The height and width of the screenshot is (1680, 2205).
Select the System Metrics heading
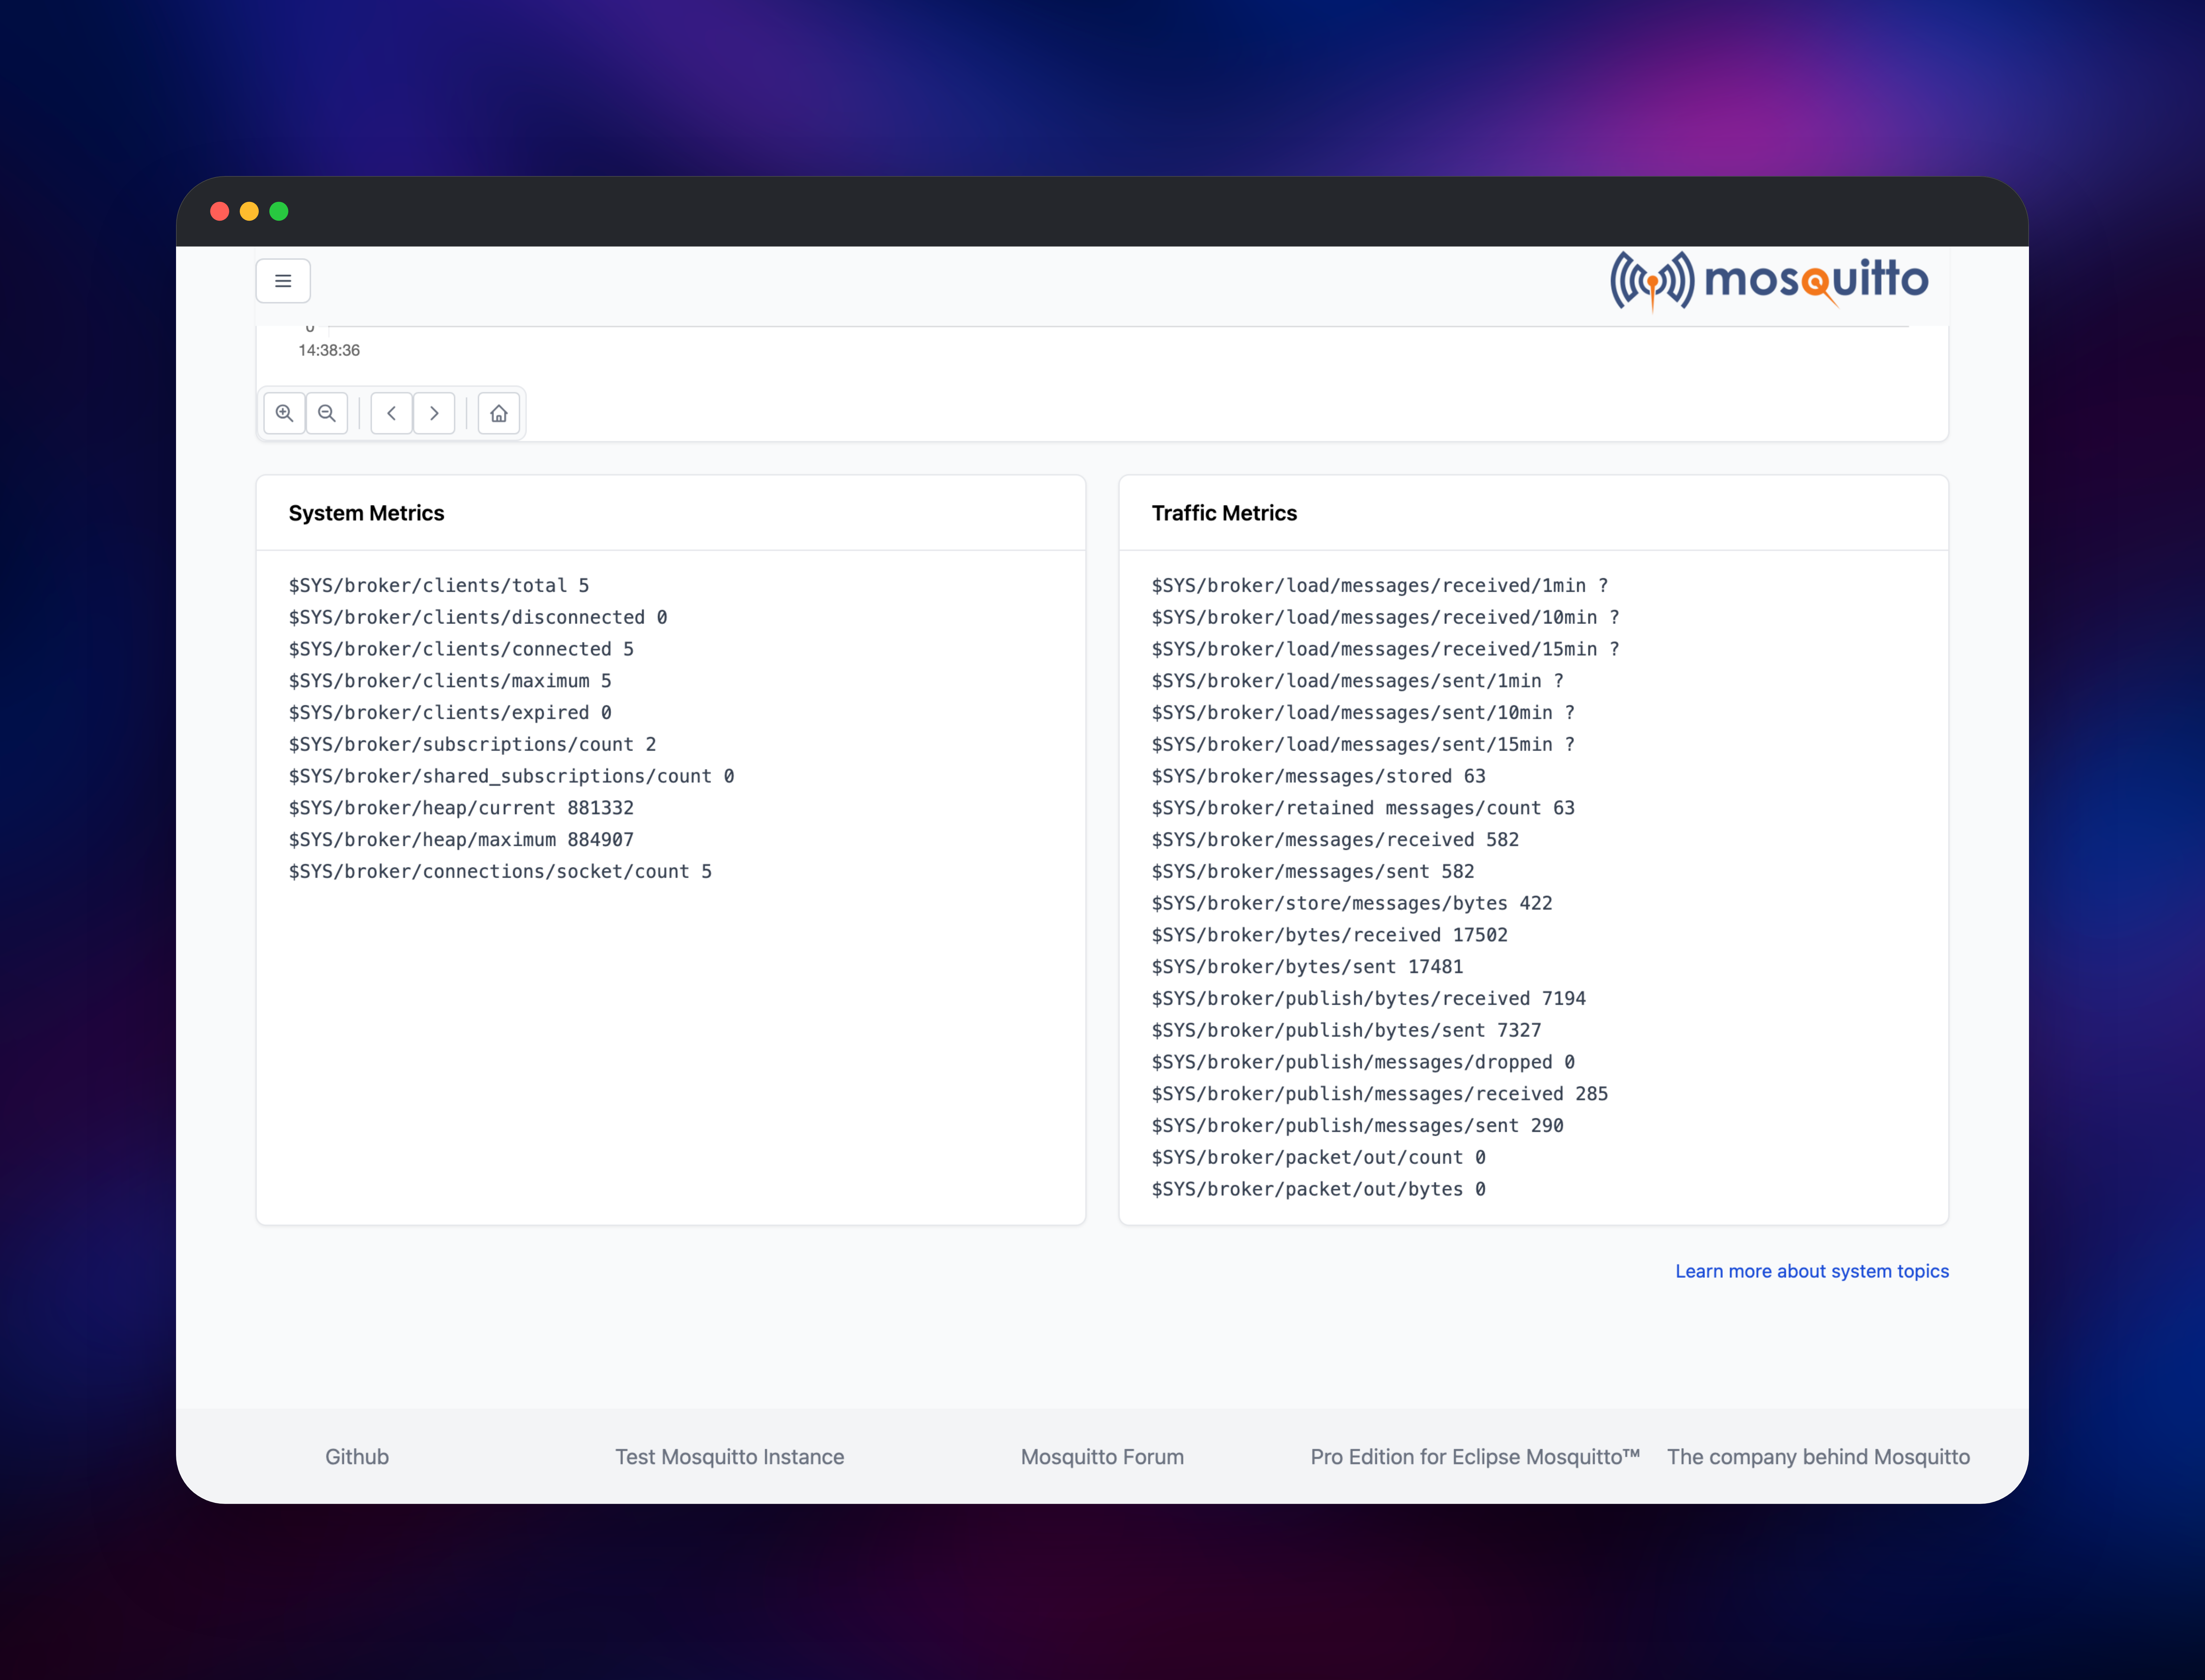367,513
